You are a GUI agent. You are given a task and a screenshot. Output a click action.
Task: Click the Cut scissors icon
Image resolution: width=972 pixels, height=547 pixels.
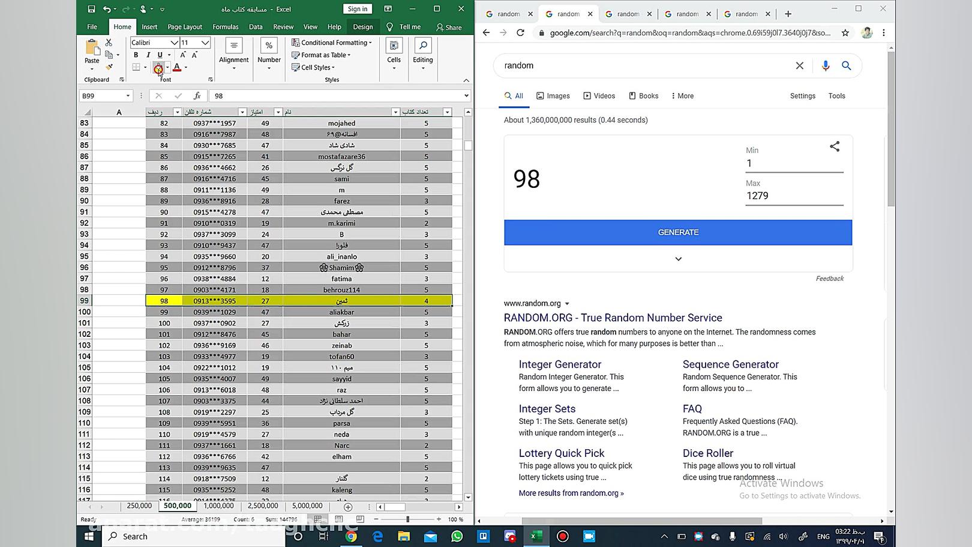(x=109, y=43)
